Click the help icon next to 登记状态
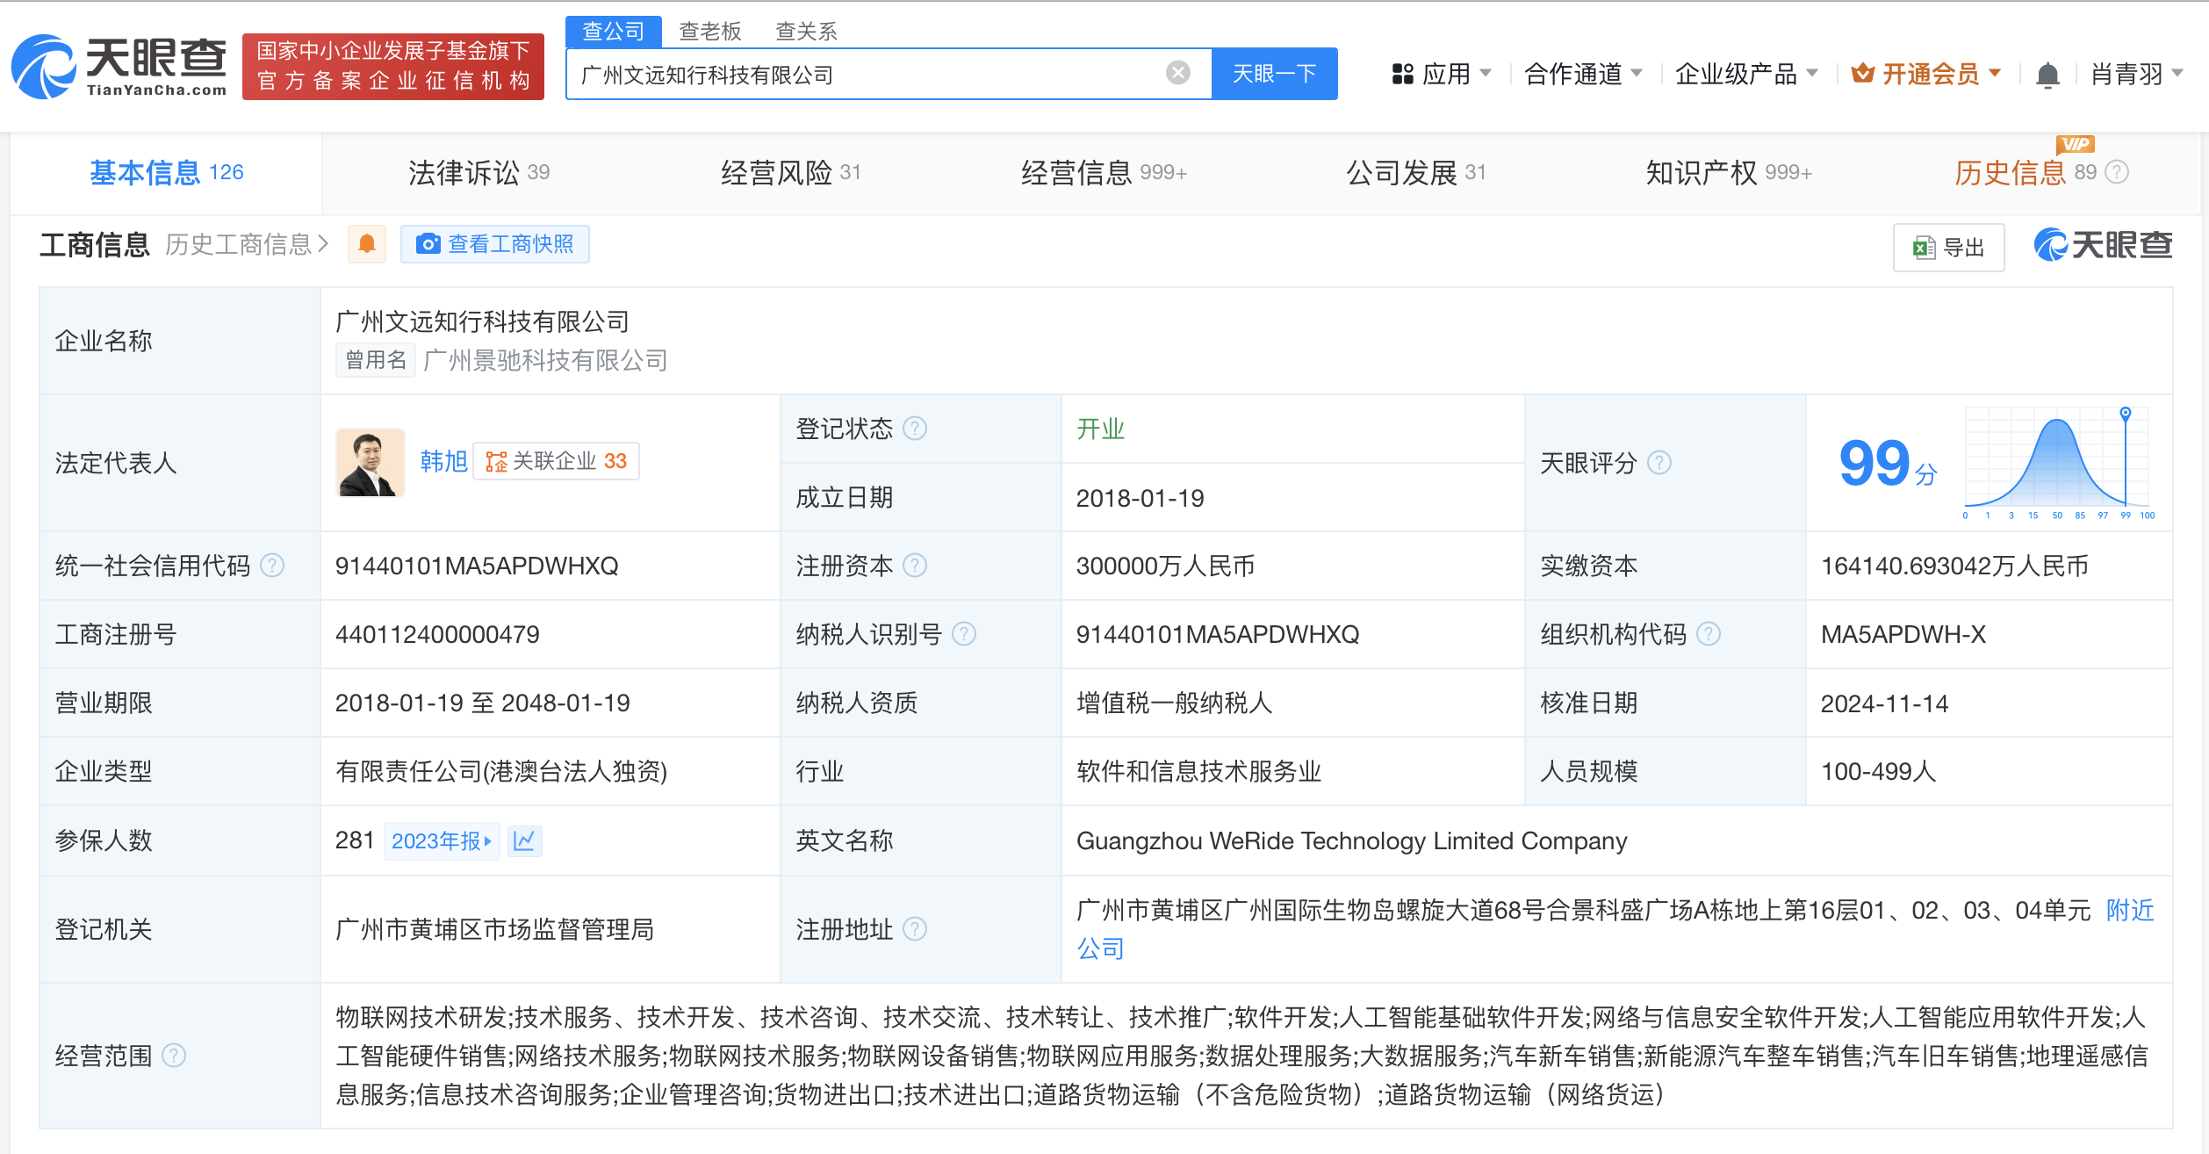This screenshot has height=1154, width=2209. [x=915, y=429]
